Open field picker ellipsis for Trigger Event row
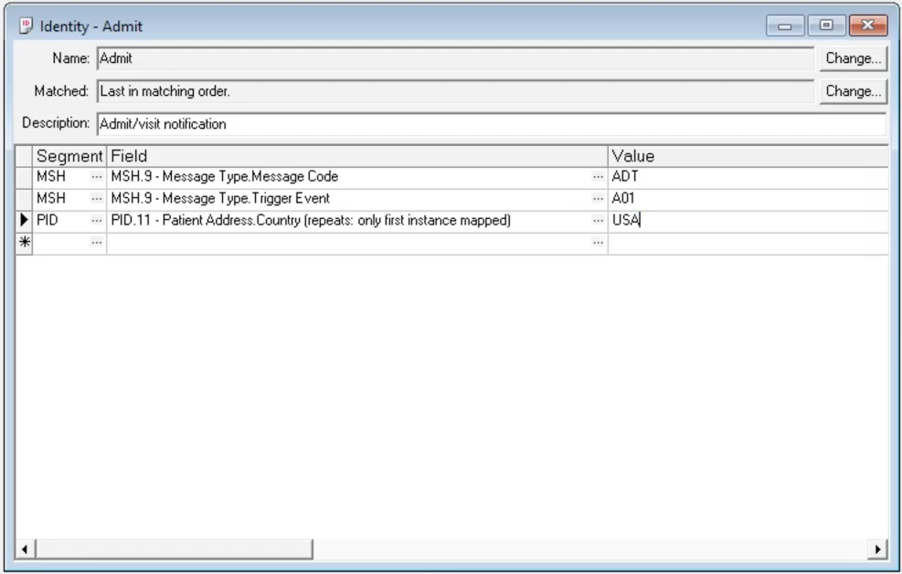902x574 pixels. coord(598,199)
